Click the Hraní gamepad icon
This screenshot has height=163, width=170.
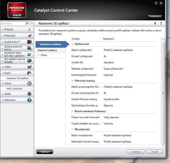click(x=29, y=73)
